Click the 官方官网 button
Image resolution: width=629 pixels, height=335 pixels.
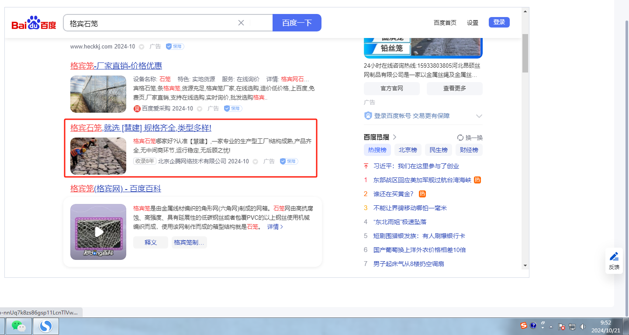[392, 88]
